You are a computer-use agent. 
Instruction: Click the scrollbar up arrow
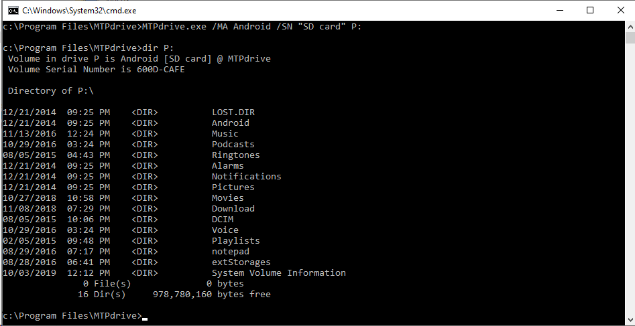[x=629, y=27]
